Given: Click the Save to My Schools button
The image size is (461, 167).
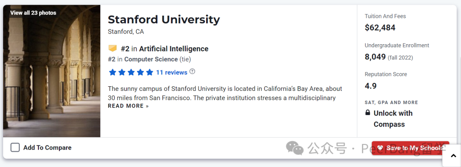Looking at the screenshot, I should [x=411, y=148].
